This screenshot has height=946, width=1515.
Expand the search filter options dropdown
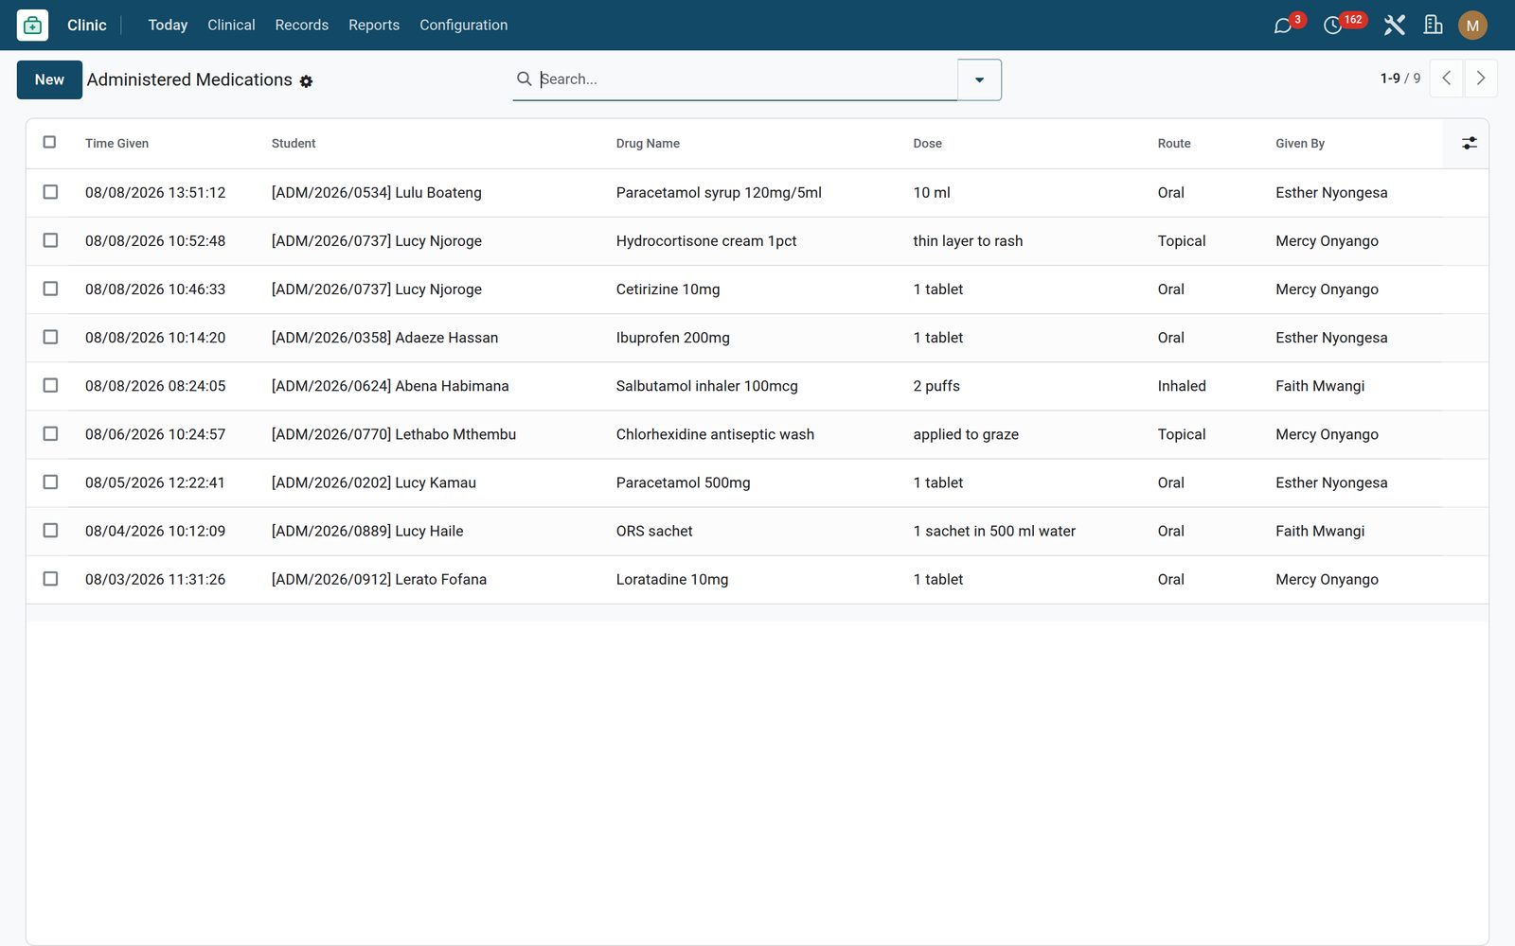979,79
